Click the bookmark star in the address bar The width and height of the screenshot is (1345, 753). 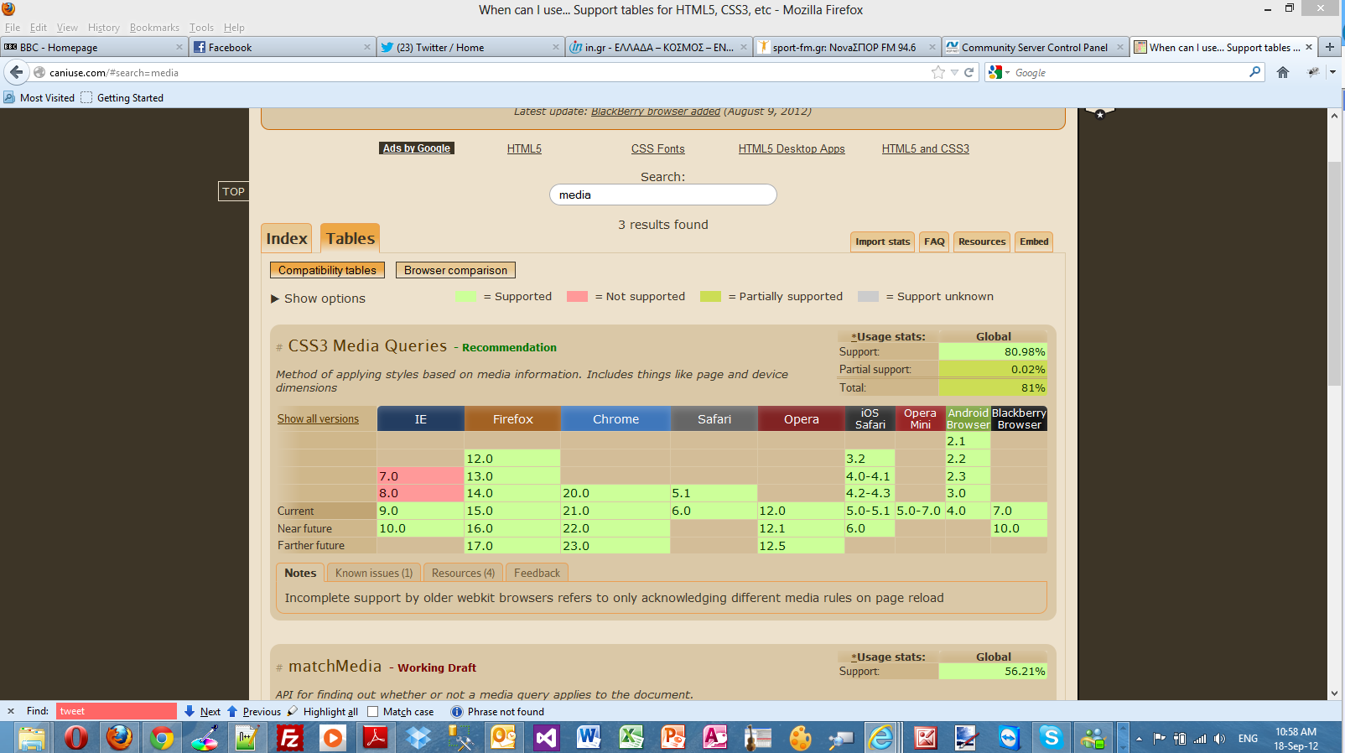tap(937, 73)
